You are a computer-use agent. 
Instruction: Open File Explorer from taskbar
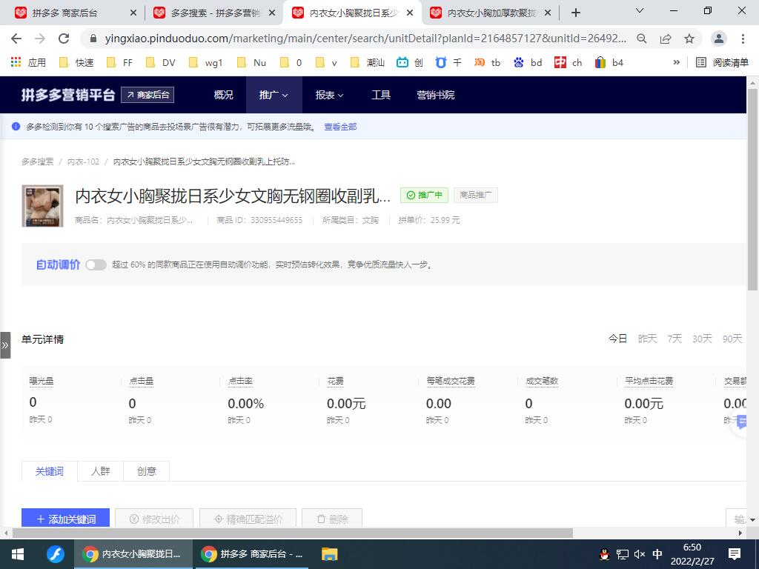point(330,554)
